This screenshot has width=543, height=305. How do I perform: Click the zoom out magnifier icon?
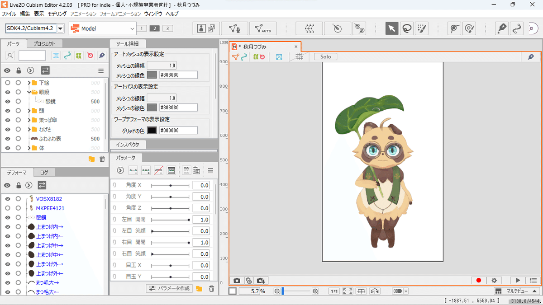(x=277, y=291)
